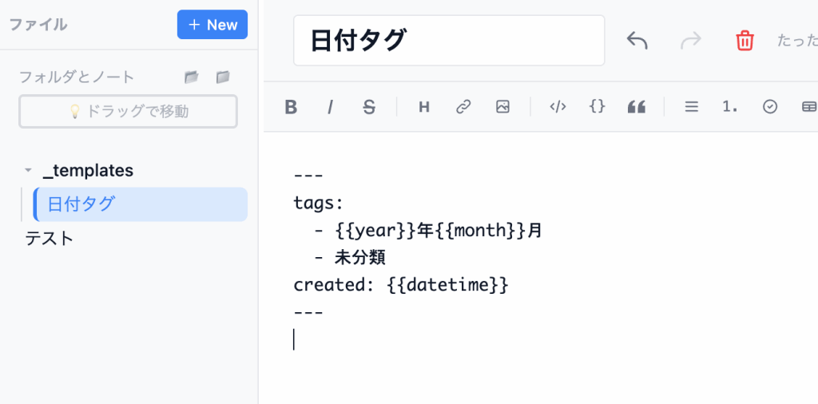The height and width of the screenshot is (404, 818).
Task: Insert a blockquote
Action: point(636,107)
